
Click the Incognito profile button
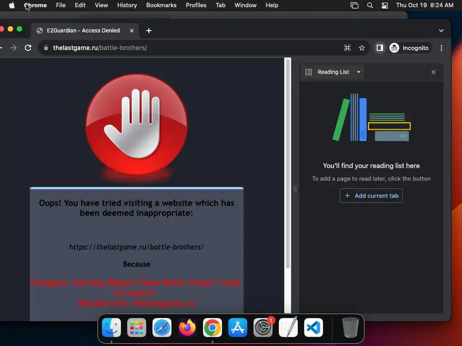pos(410,48)
